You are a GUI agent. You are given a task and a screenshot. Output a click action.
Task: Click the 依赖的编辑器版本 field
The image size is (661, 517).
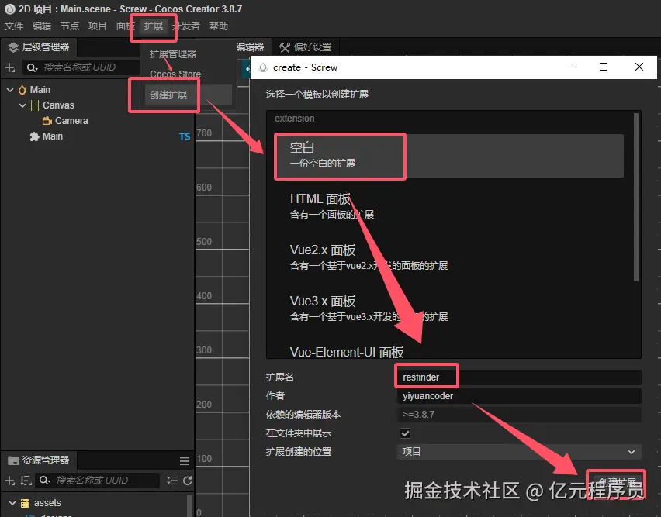519,415
